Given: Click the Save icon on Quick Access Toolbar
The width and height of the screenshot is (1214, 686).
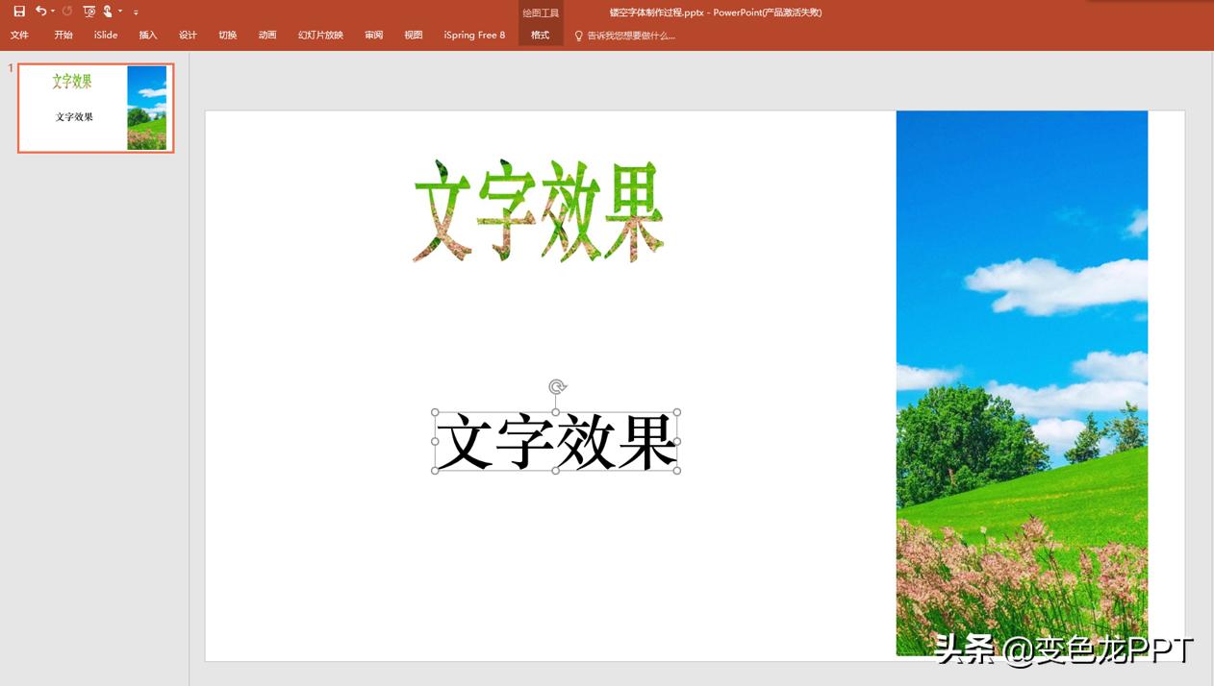Looking at the screenshot, I should coord(19,12).
